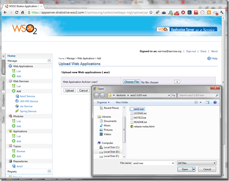The height and width of the screenshot is (181, 229).
Task: Click Open dialog back navigation button
Action: coord(96,95)
